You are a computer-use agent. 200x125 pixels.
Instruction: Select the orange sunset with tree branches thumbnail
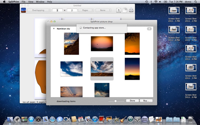pyautogui.click(x=132, y=43)
